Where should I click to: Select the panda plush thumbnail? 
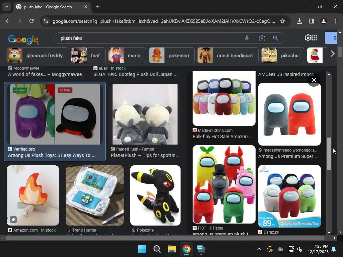click(145, 114)
